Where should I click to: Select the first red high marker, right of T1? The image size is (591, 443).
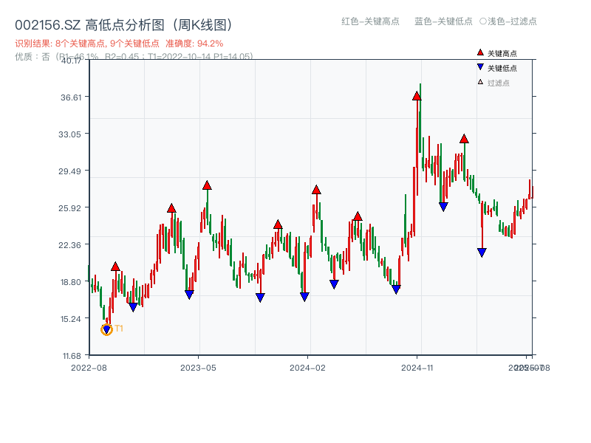tap(115, 267)
